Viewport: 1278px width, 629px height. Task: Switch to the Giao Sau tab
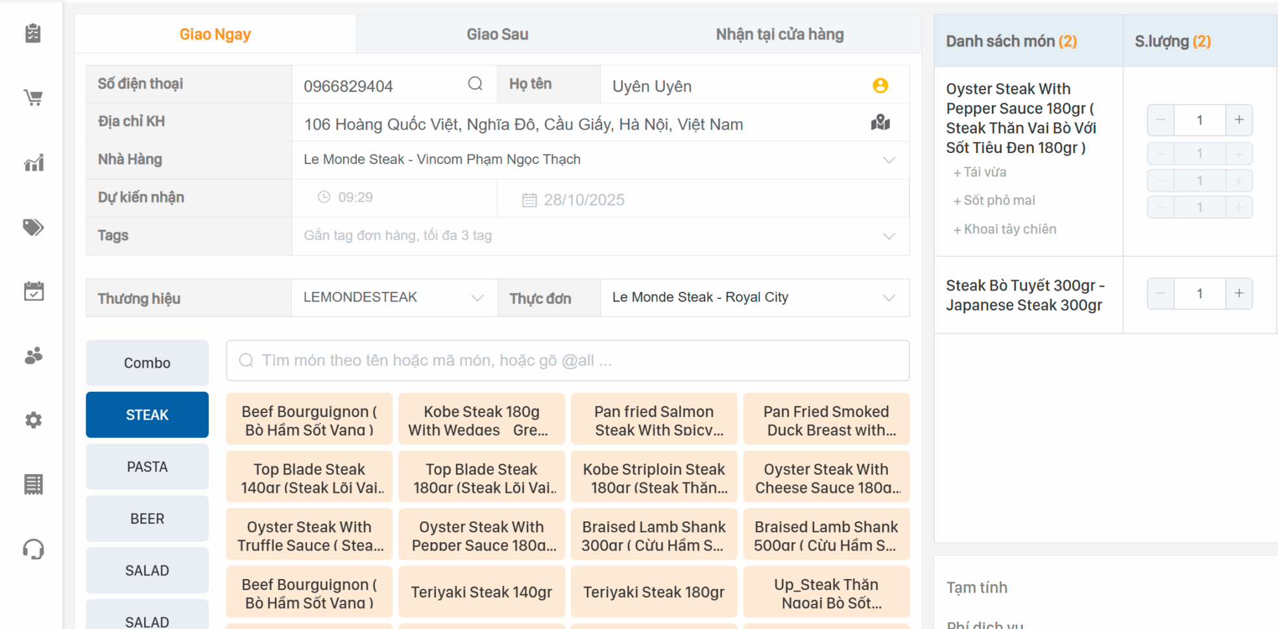click(497, 34)
